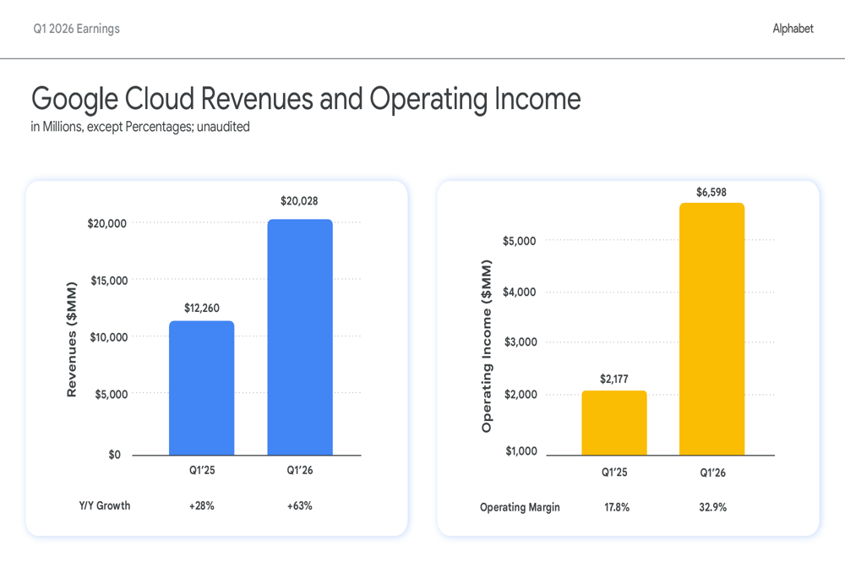The image size is (845, 579).
Task: Select the $12,260 revenue data label
Action: (202, 308)
